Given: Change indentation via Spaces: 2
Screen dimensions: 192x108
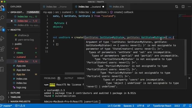Looking at the screenshot, I should 129,106.
